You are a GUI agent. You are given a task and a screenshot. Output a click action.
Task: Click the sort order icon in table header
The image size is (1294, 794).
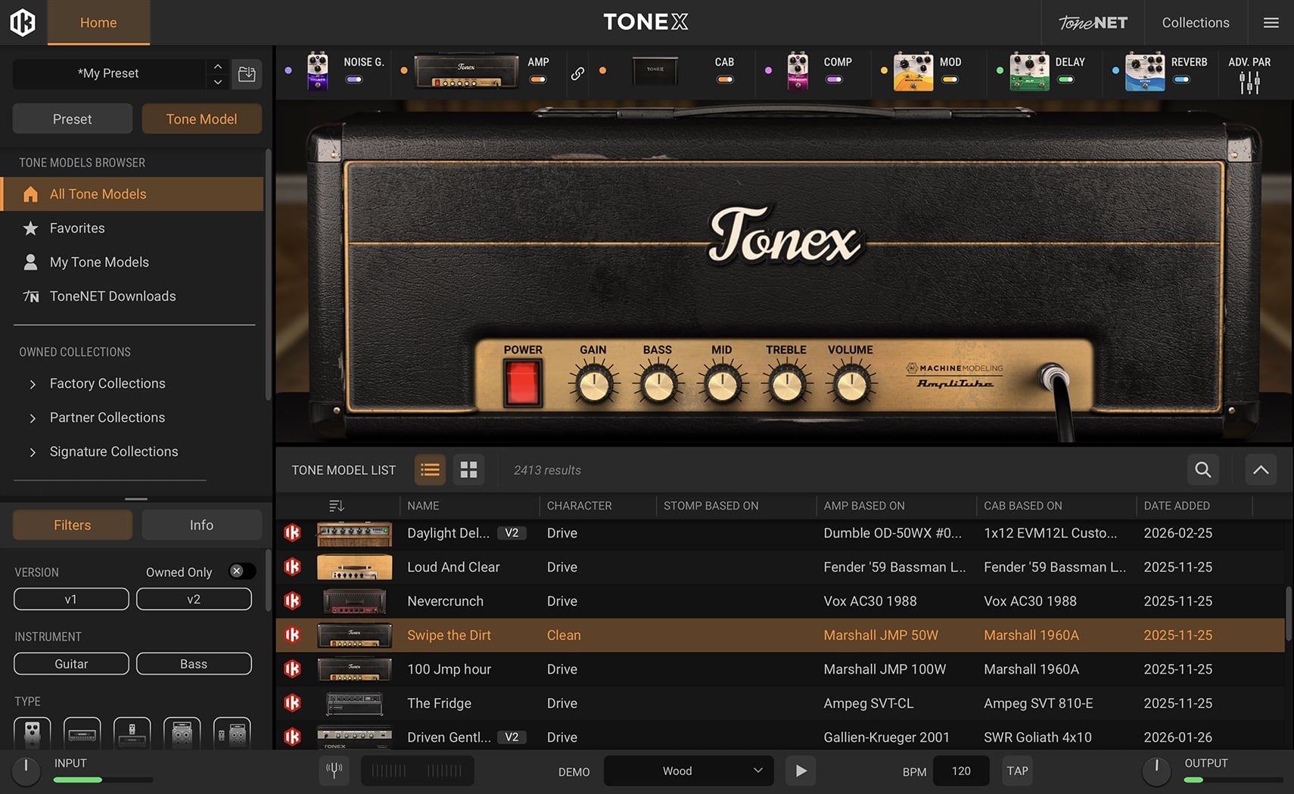point(337,506)
